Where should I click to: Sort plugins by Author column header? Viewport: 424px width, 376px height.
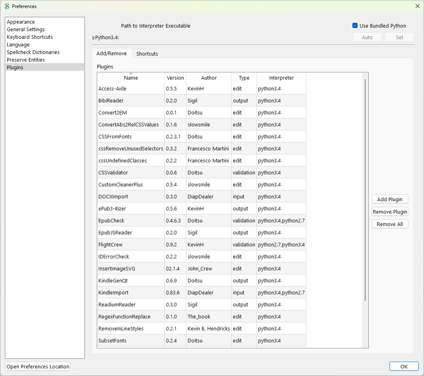pyautogui.click(x=209, y=78)
